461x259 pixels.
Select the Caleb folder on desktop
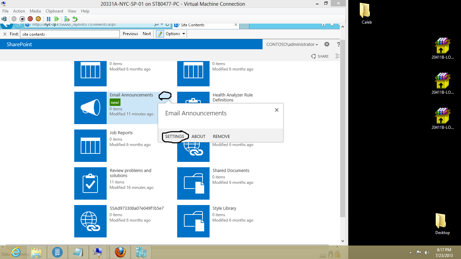coord(367,13)
